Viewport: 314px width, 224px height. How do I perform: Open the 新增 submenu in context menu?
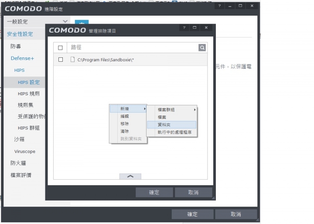tap(128, 109)
